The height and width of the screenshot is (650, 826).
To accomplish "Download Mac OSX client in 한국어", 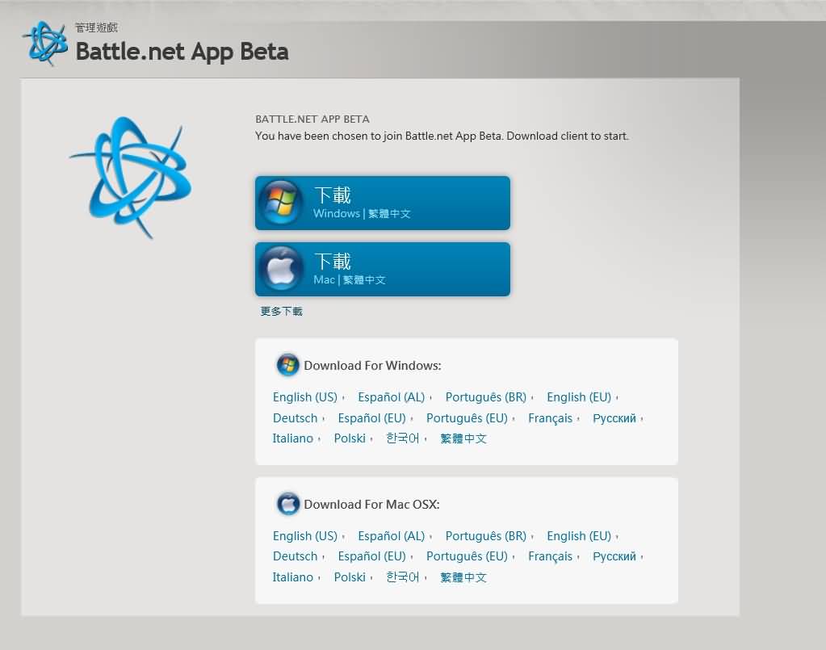I will point(402,577).
